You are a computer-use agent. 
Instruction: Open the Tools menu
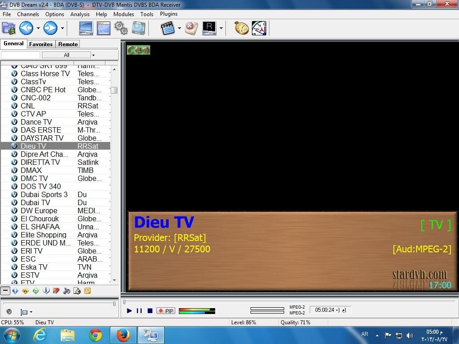147,14
